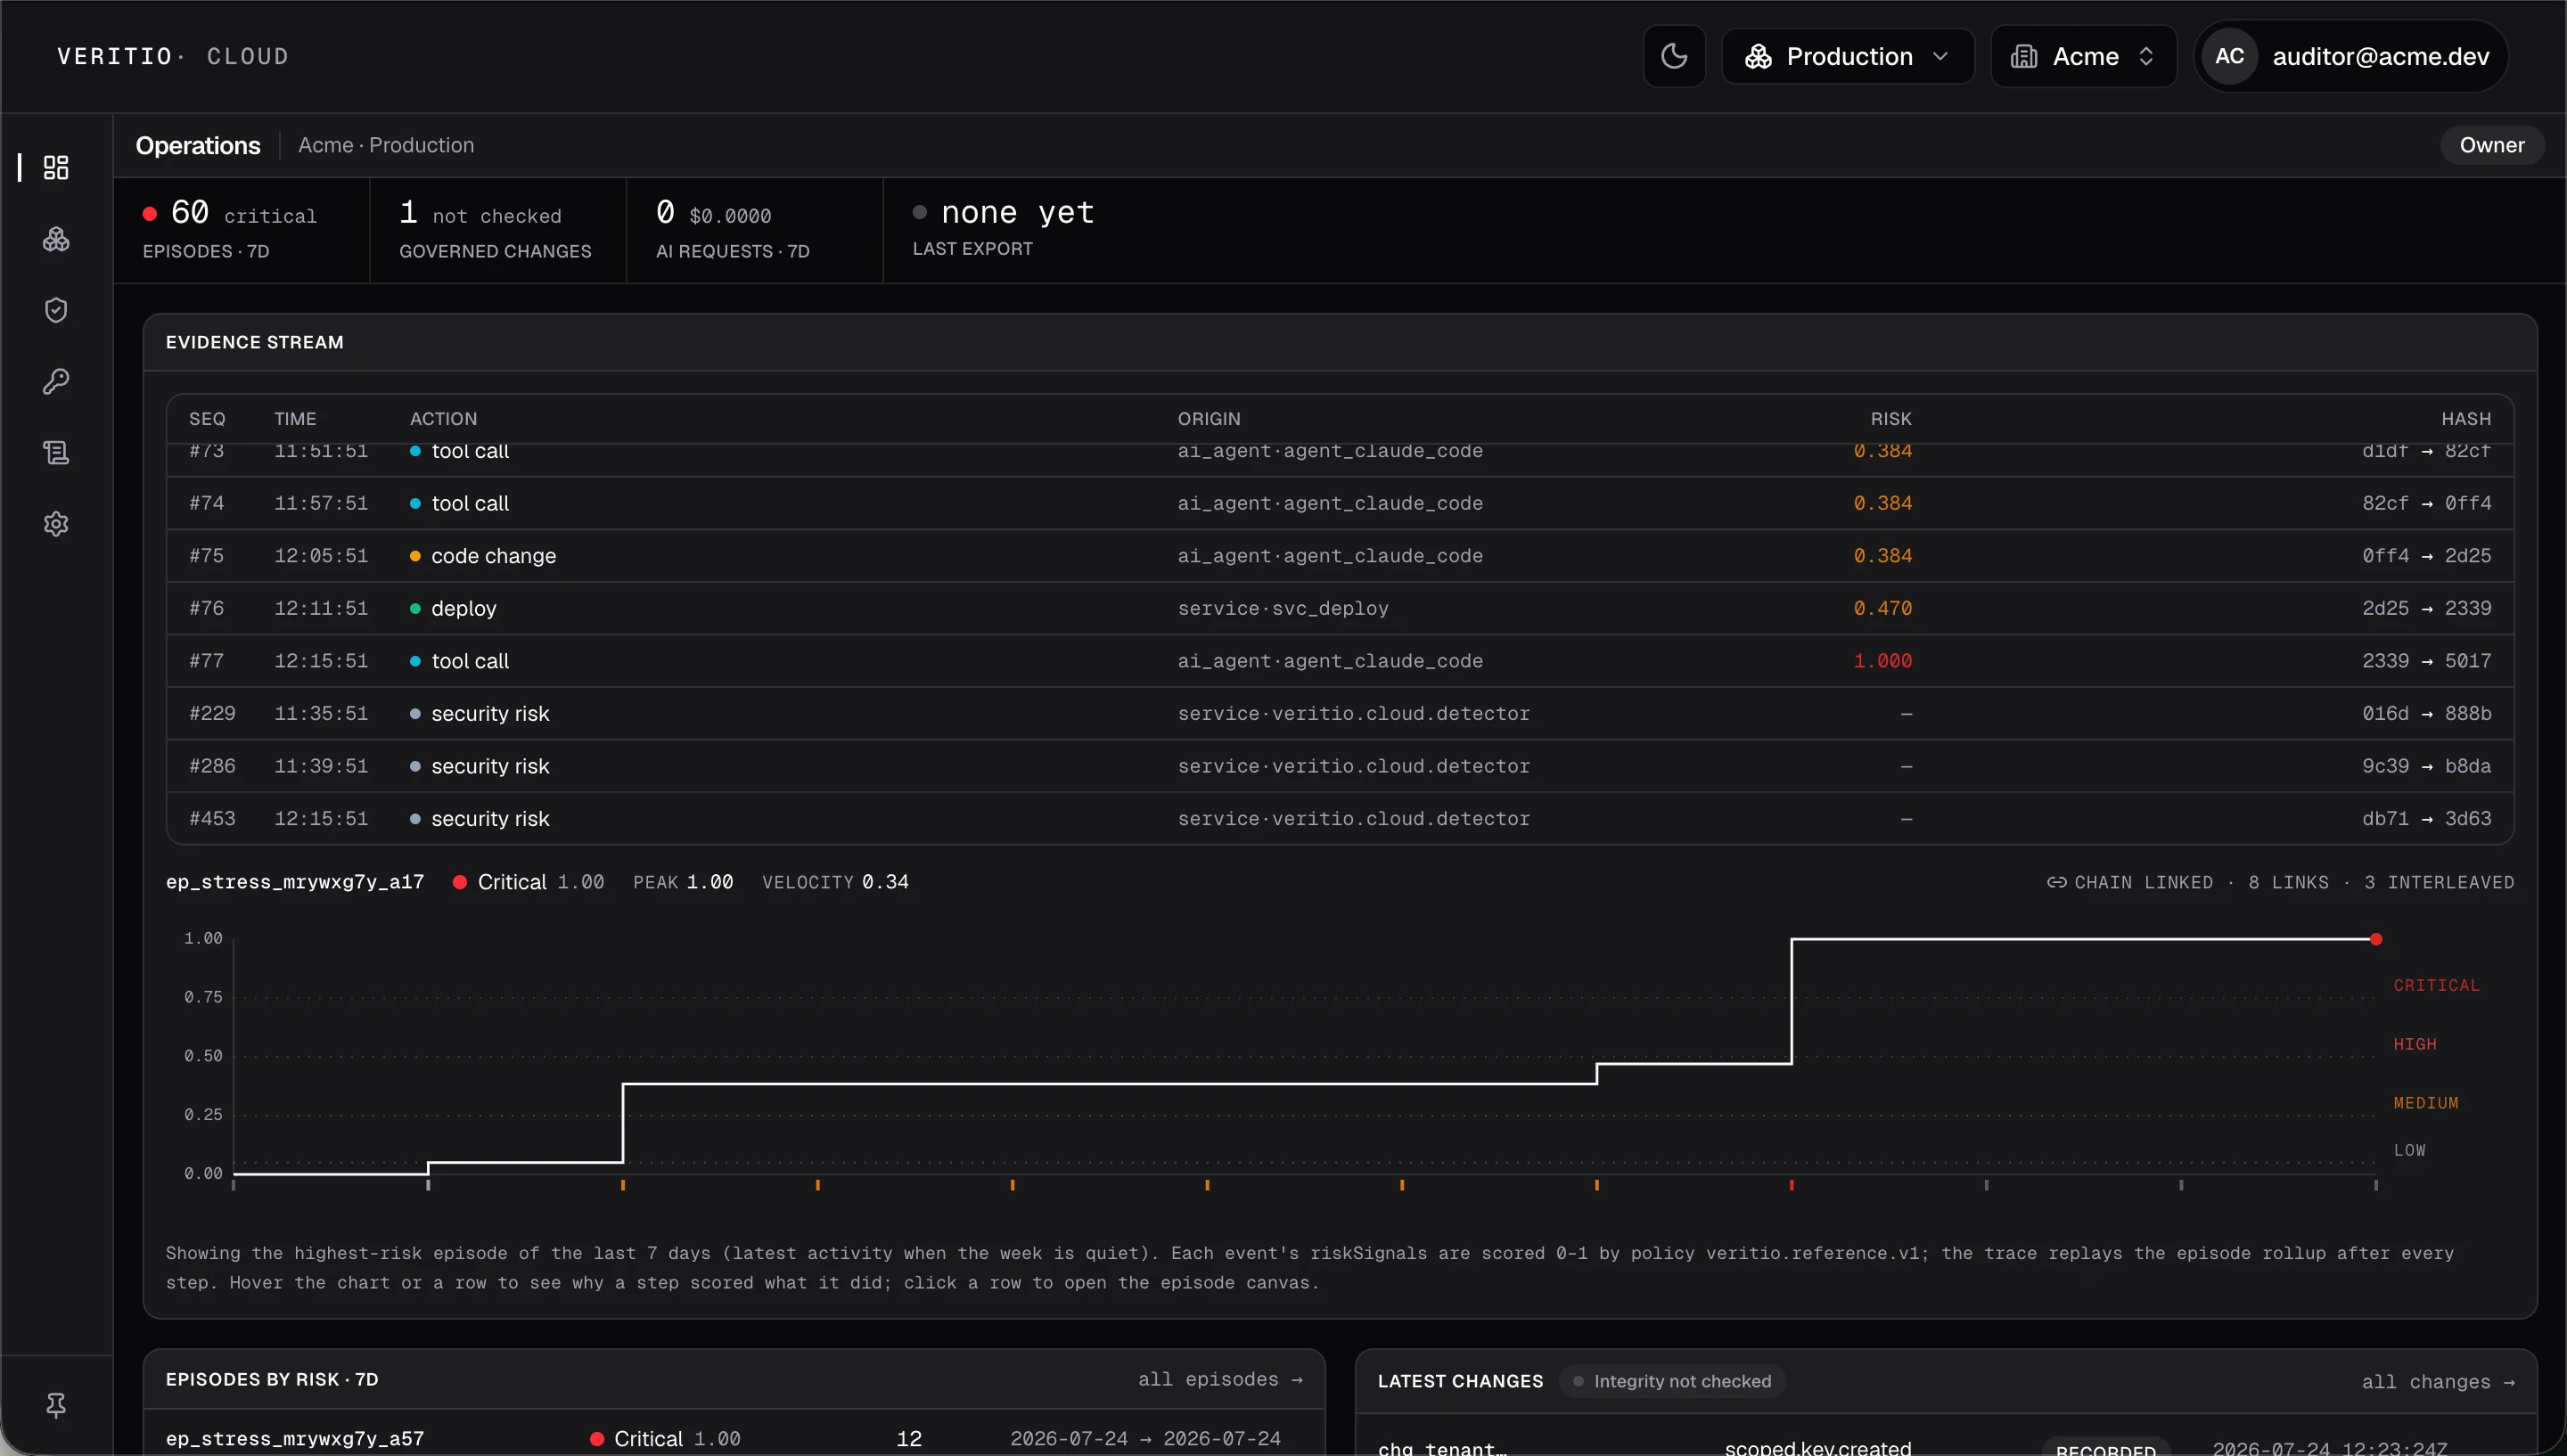Open the settings gear in sidebar
This screenshot has width=2567, height=1456.
tap(56, 523)
